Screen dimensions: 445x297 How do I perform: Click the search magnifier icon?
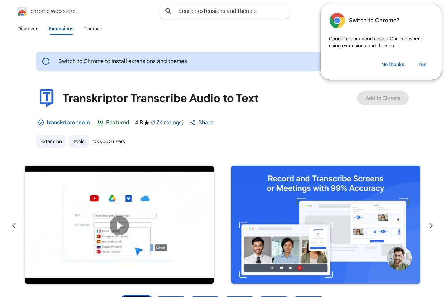click(x=169, y=11)
